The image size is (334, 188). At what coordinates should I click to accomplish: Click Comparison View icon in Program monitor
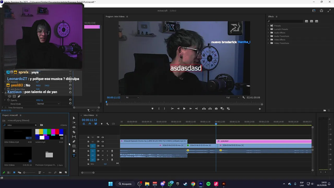(x=222, y=109)
